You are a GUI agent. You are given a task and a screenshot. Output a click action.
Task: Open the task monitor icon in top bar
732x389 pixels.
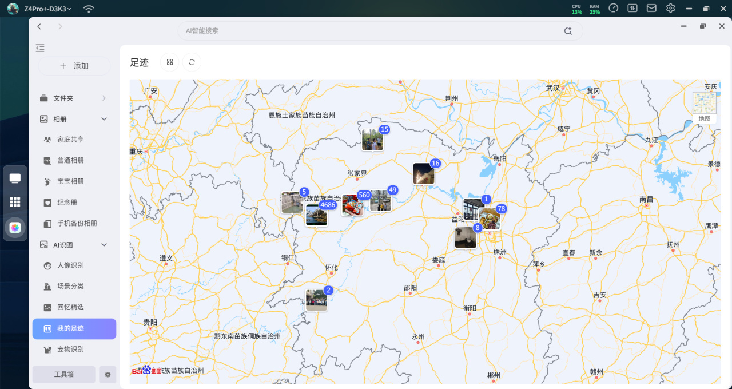click(x=632, y=8)
